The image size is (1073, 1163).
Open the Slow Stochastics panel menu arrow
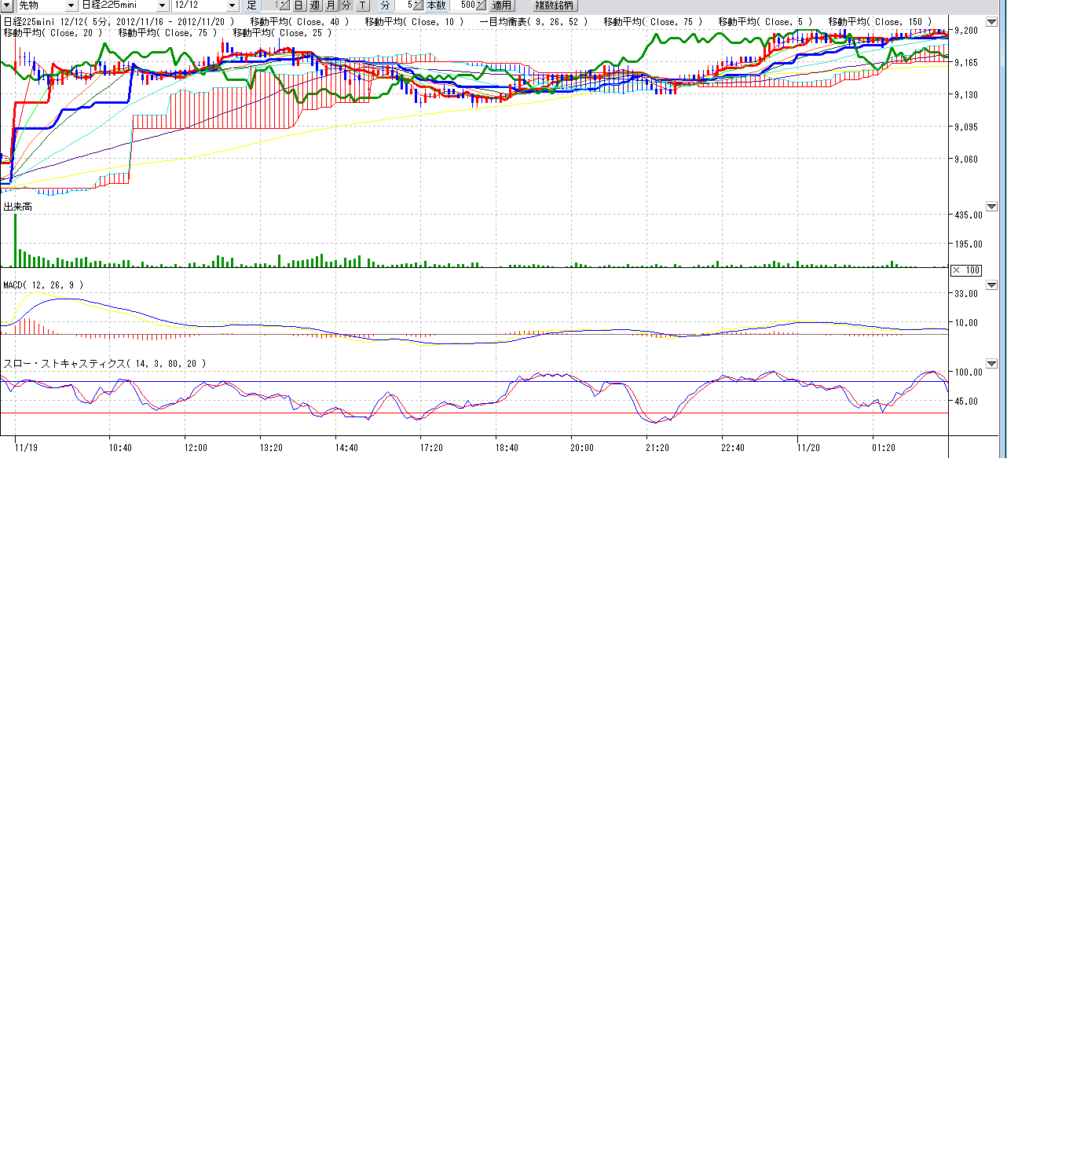(991, 364)
